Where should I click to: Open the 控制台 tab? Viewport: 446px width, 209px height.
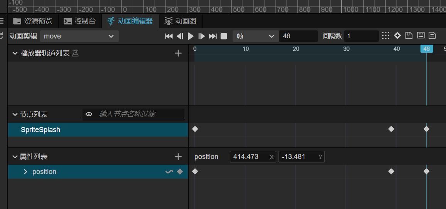79,21
